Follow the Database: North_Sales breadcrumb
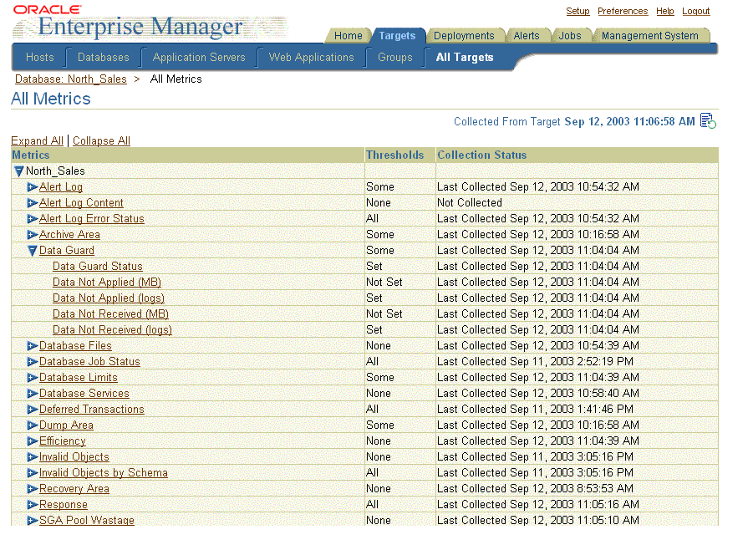This screenshot has height=545, width=748. pos(70,79)
